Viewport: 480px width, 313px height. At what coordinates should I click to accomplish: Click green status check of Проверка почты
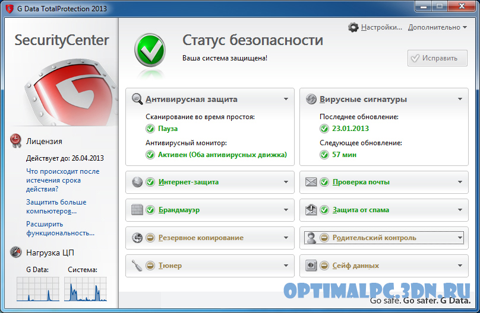[324, 182]
